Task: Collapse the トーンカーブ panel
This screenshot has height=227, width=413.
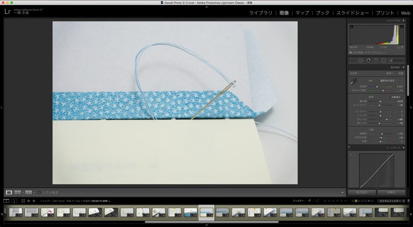Action: pyautogui.click(x=403, y=148)
